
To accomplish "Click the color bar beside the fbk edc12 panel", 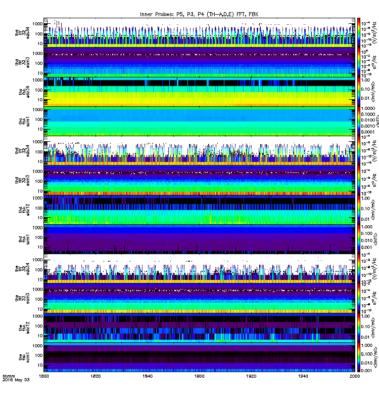I will click(x=358, y=328).
